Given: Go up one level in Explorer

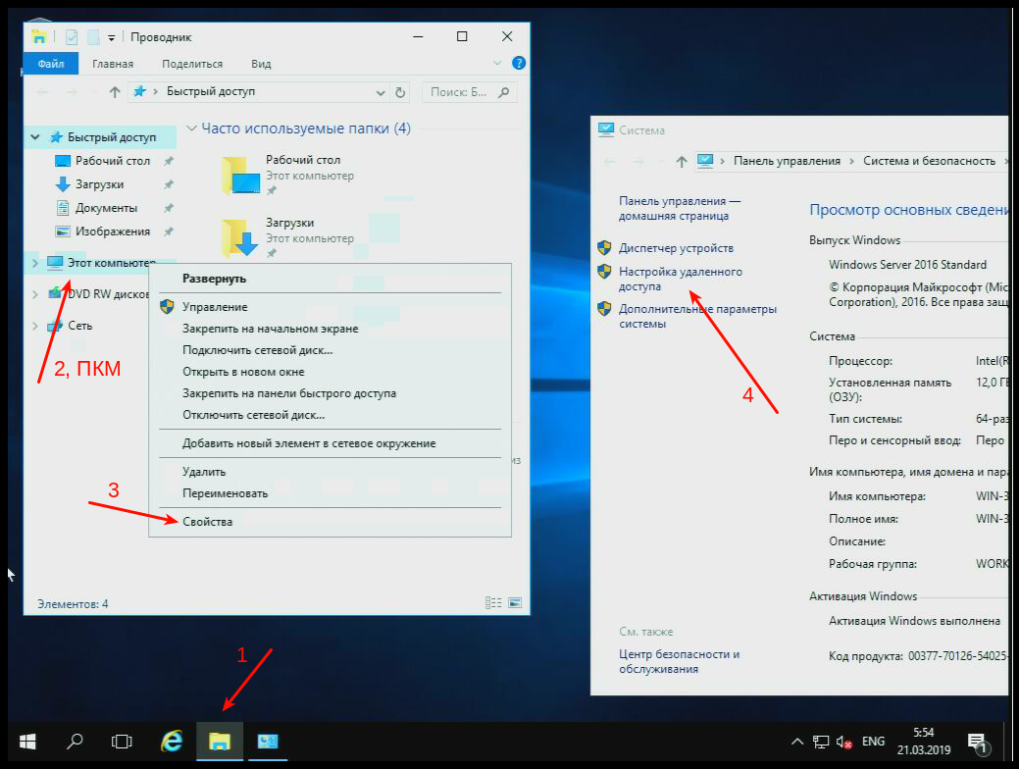Looking at the screenshot, I should click(115, 92).
